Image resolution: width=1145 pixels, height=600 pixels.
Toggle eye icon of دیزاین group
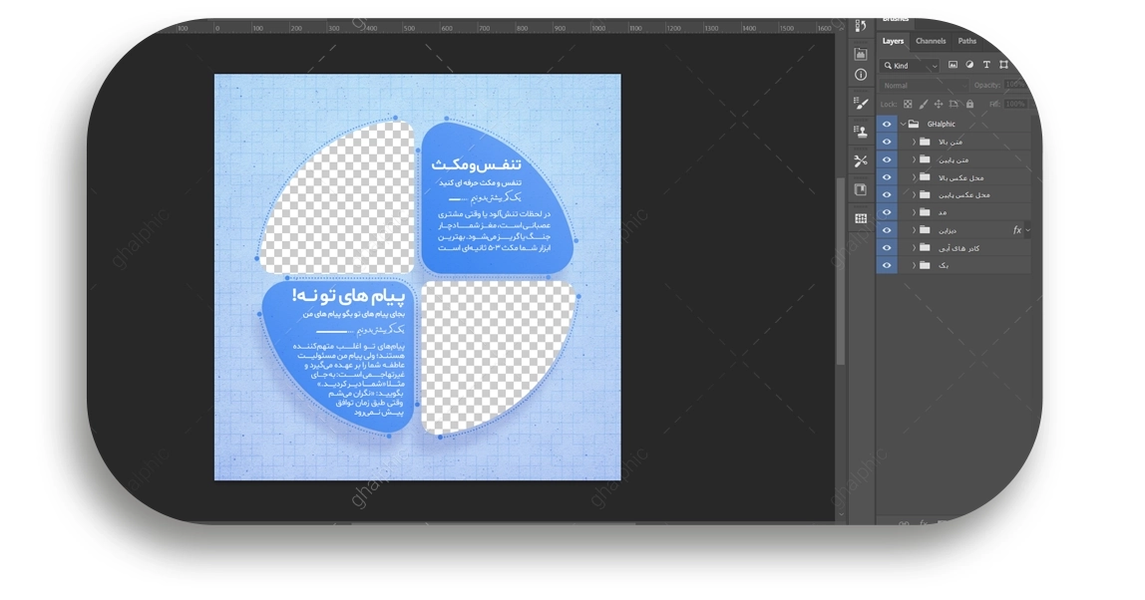point(887,230)
